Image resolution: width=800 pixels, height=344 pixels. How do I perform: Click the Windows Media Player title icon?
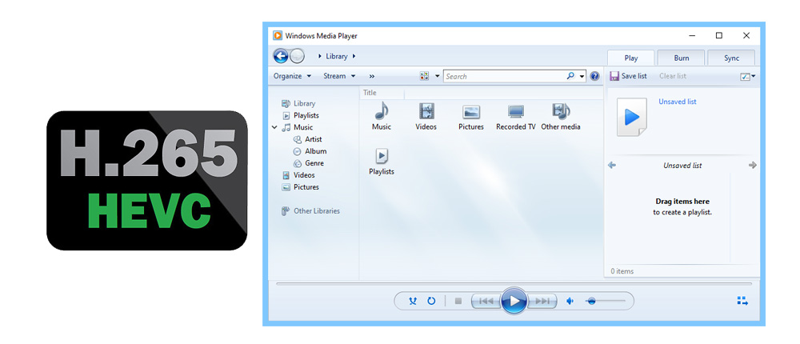tap(278, 36)
